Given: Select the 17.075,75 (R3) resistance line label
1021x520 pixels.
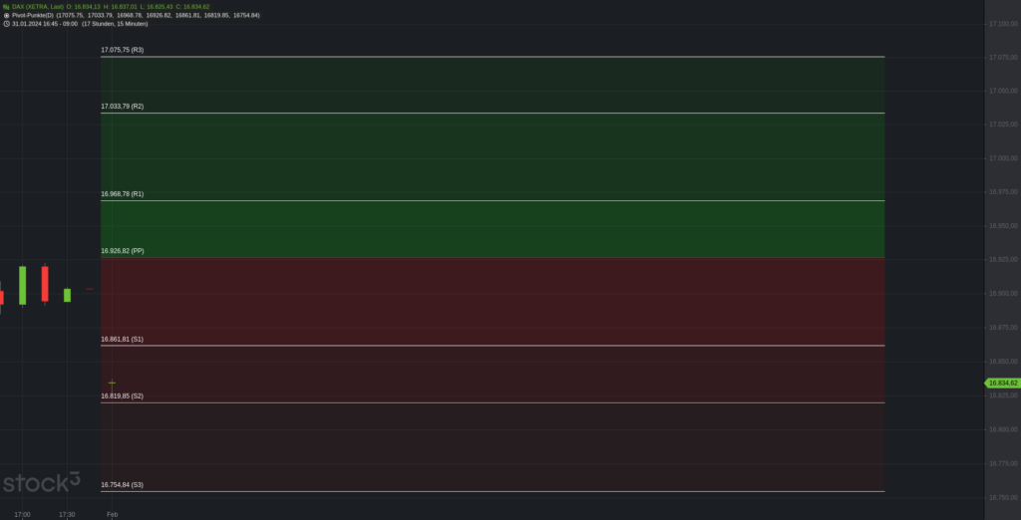Looking at the screenshot, I should pyautogui.click(x=123, y=50).
